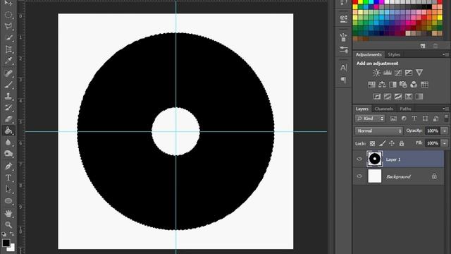Add a Gradient Map adjustment
This screenshot has width=451, height=254.
[x=419, y=97]
